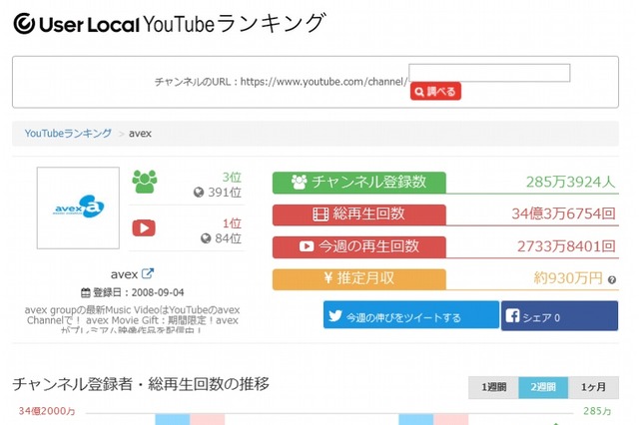This screenshot has width=639, height=425.
Task: Click the channel ID input field
Action: point(489,73)
